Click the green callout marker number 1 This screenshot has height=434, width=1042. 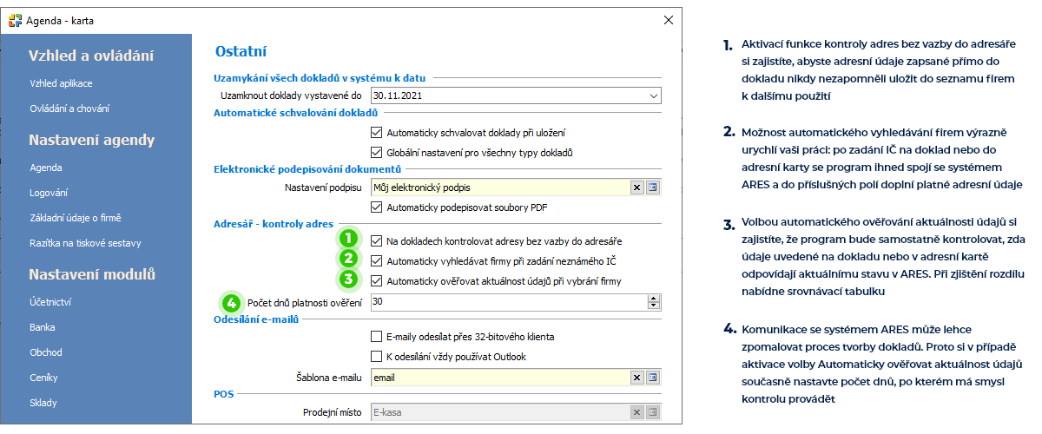(348, 238)
